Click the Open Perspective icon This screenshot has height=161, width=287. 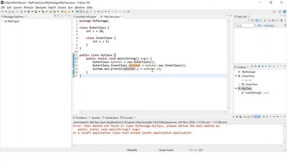pos(280,12)
